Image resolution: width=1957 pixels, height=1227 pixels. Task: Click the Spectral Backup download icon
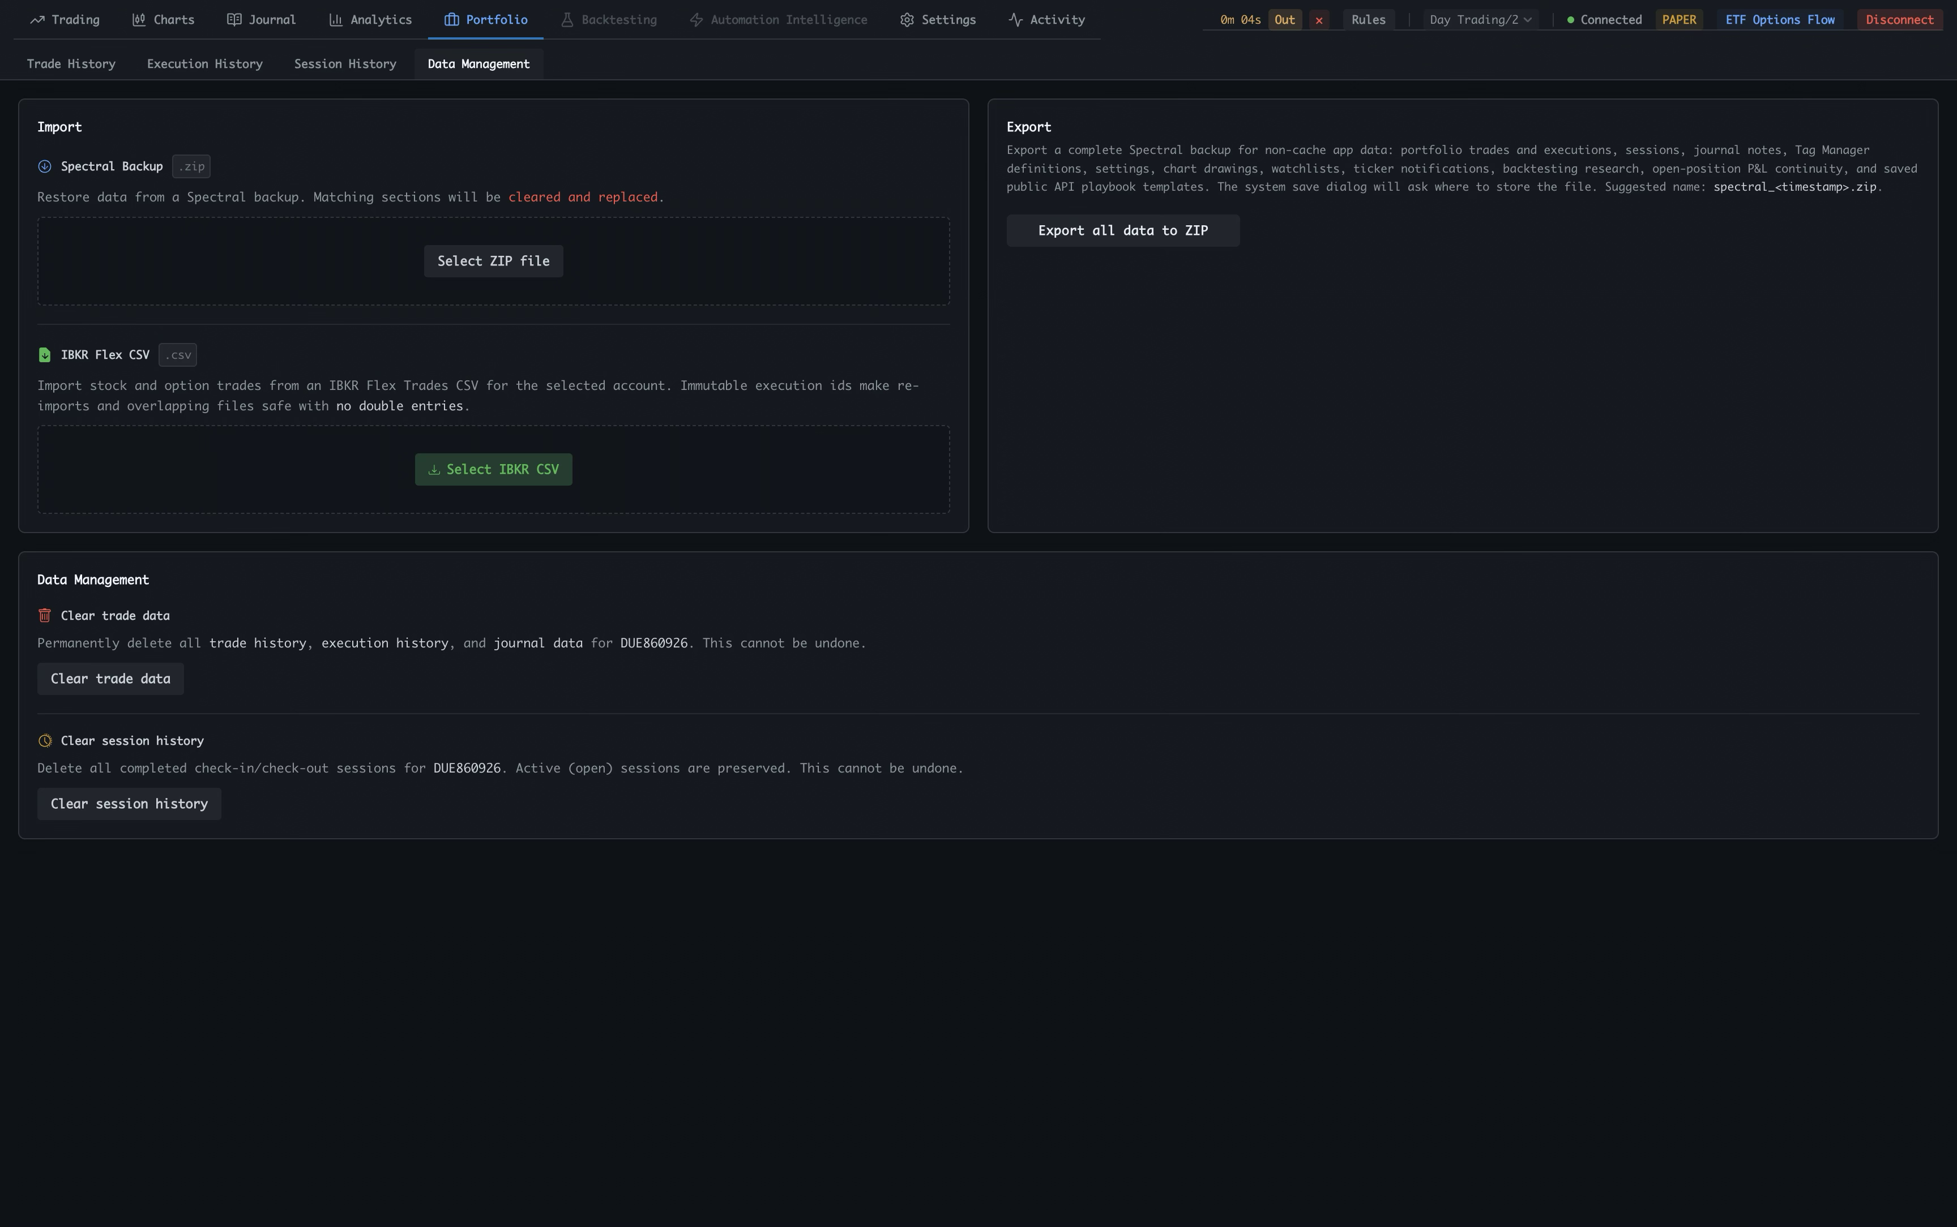45,166
